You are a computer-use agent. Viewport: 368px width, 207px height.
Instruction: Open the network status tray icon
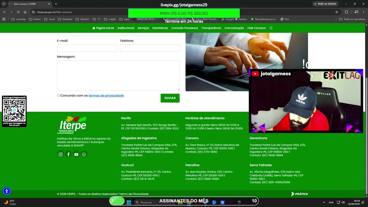click(x=338, y=202)
